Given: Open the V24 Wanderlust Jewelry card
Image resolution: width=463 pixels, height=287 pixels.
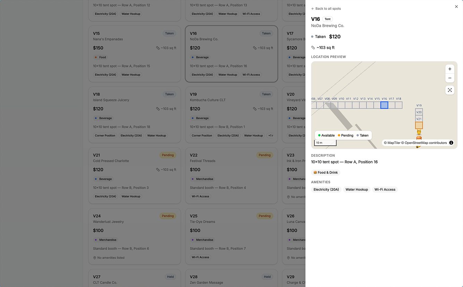Looking at the screenshot, I should [135, 236].
